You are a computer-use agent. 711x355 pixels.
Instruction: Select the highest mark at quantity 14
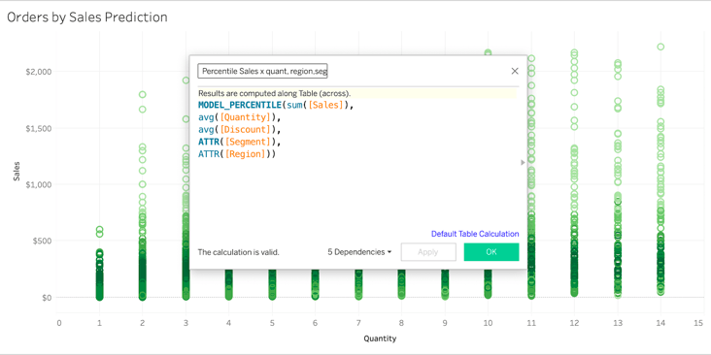[x=660, y=47]
